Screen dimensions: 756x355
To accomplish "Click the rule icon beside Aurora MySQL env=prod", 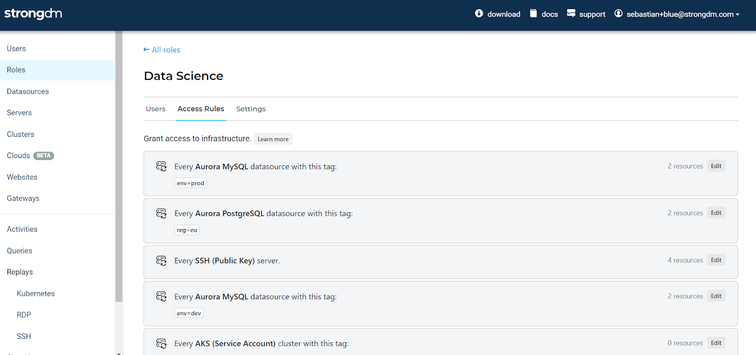I will [x=162, y=166].
